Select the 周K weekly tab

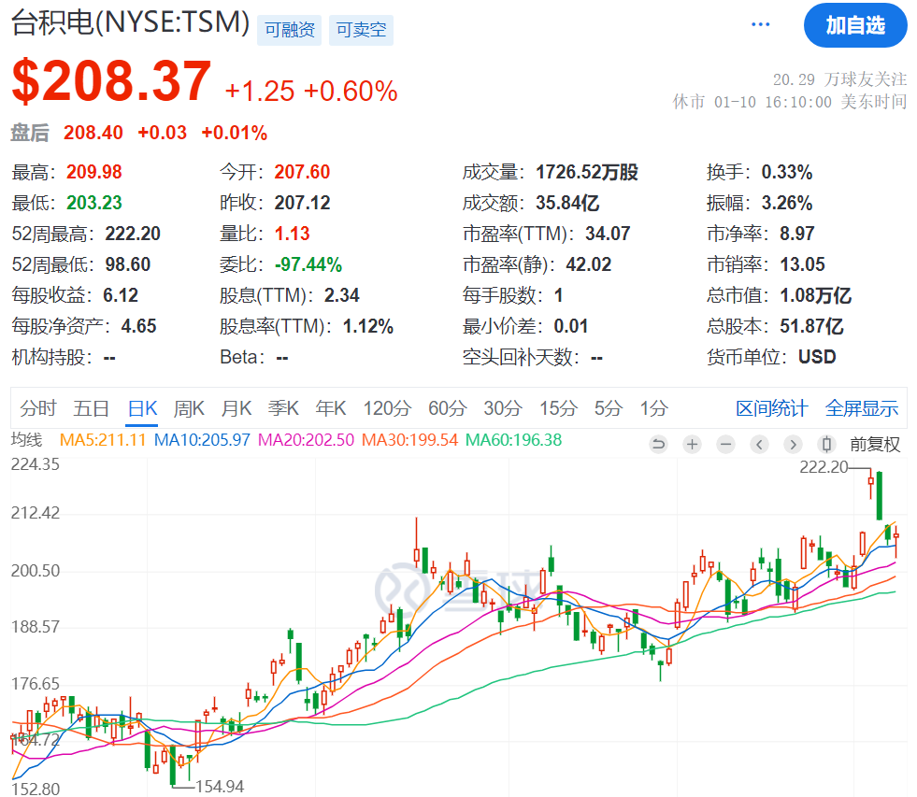(x=189, y=408)
